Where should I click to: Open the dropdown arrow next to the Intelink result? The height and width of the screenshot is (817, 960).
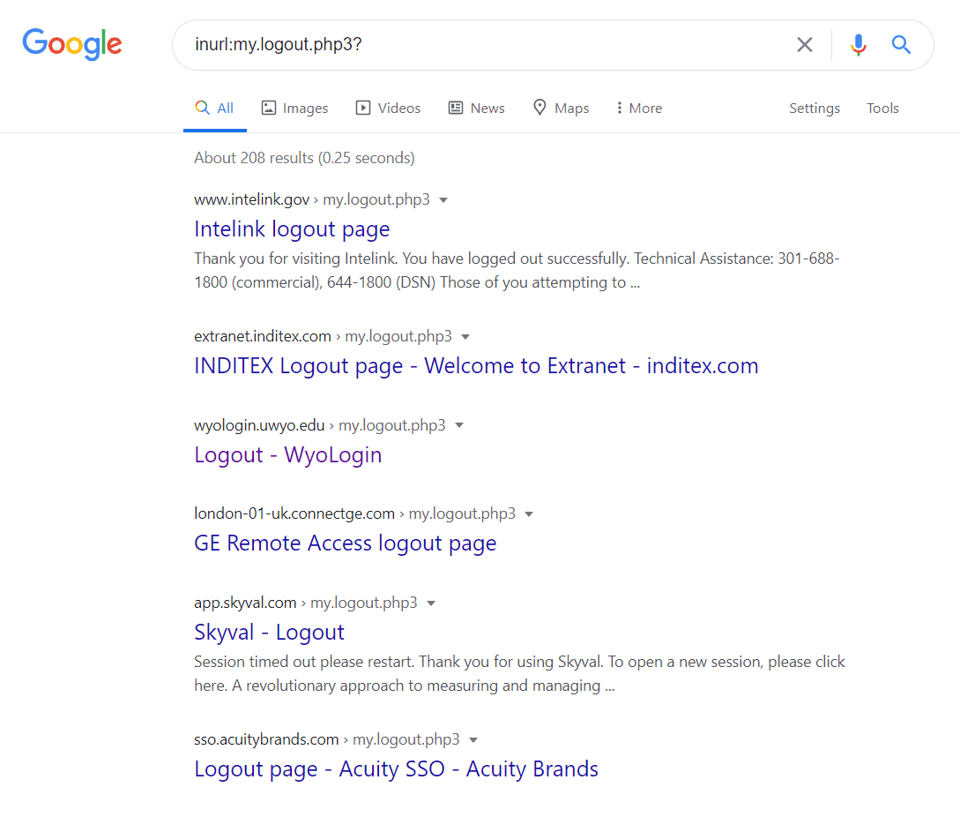click(x=443, y=199)
